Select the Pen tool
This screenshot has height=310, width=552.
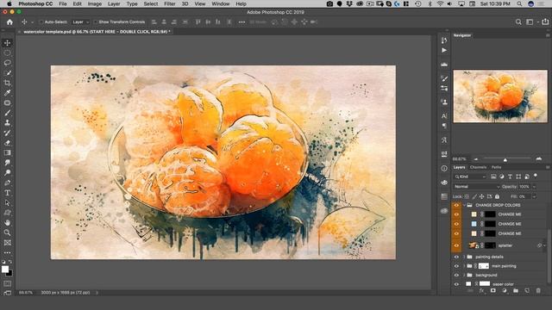pos(7,183)
